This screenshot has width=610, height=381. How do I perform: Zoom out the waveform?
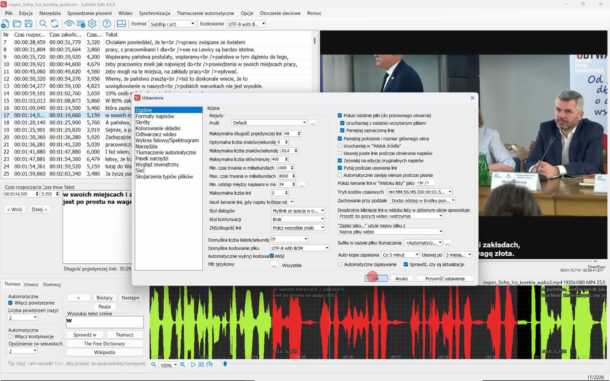tap(154, 365)
